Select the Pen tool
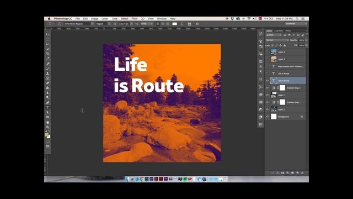Screen dimensions: 353x199 [x=47, y=103]
